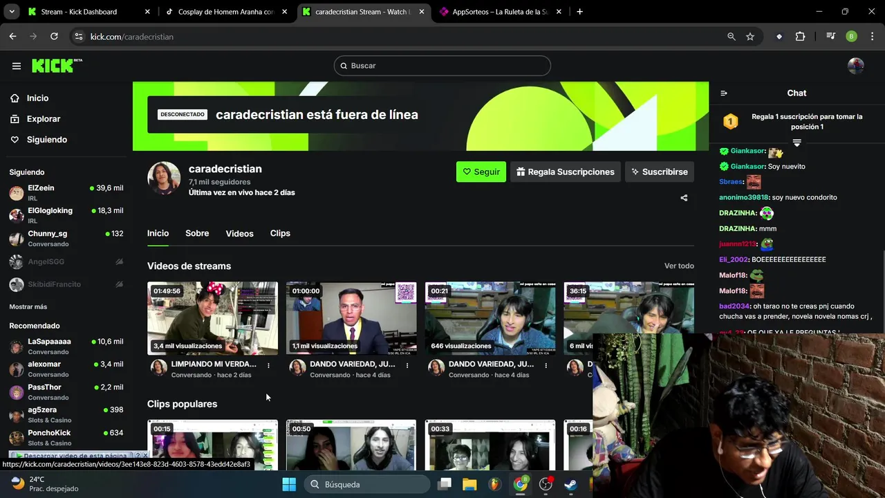Close the AppSorteos tab
Screen dimensions: 885x498
tap(559, 12)
